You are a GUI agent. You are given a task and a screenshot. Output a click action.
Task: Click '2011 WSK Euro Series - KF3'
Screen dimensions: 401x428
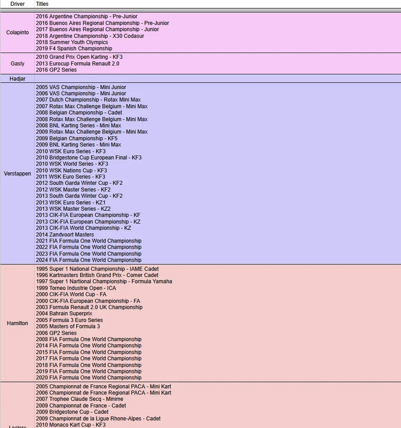pos(70,177)
